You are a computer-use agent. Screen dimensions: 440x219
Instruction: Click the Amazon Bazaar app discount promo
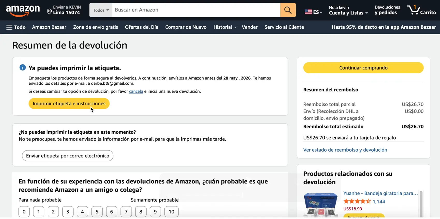pos(384,27)
